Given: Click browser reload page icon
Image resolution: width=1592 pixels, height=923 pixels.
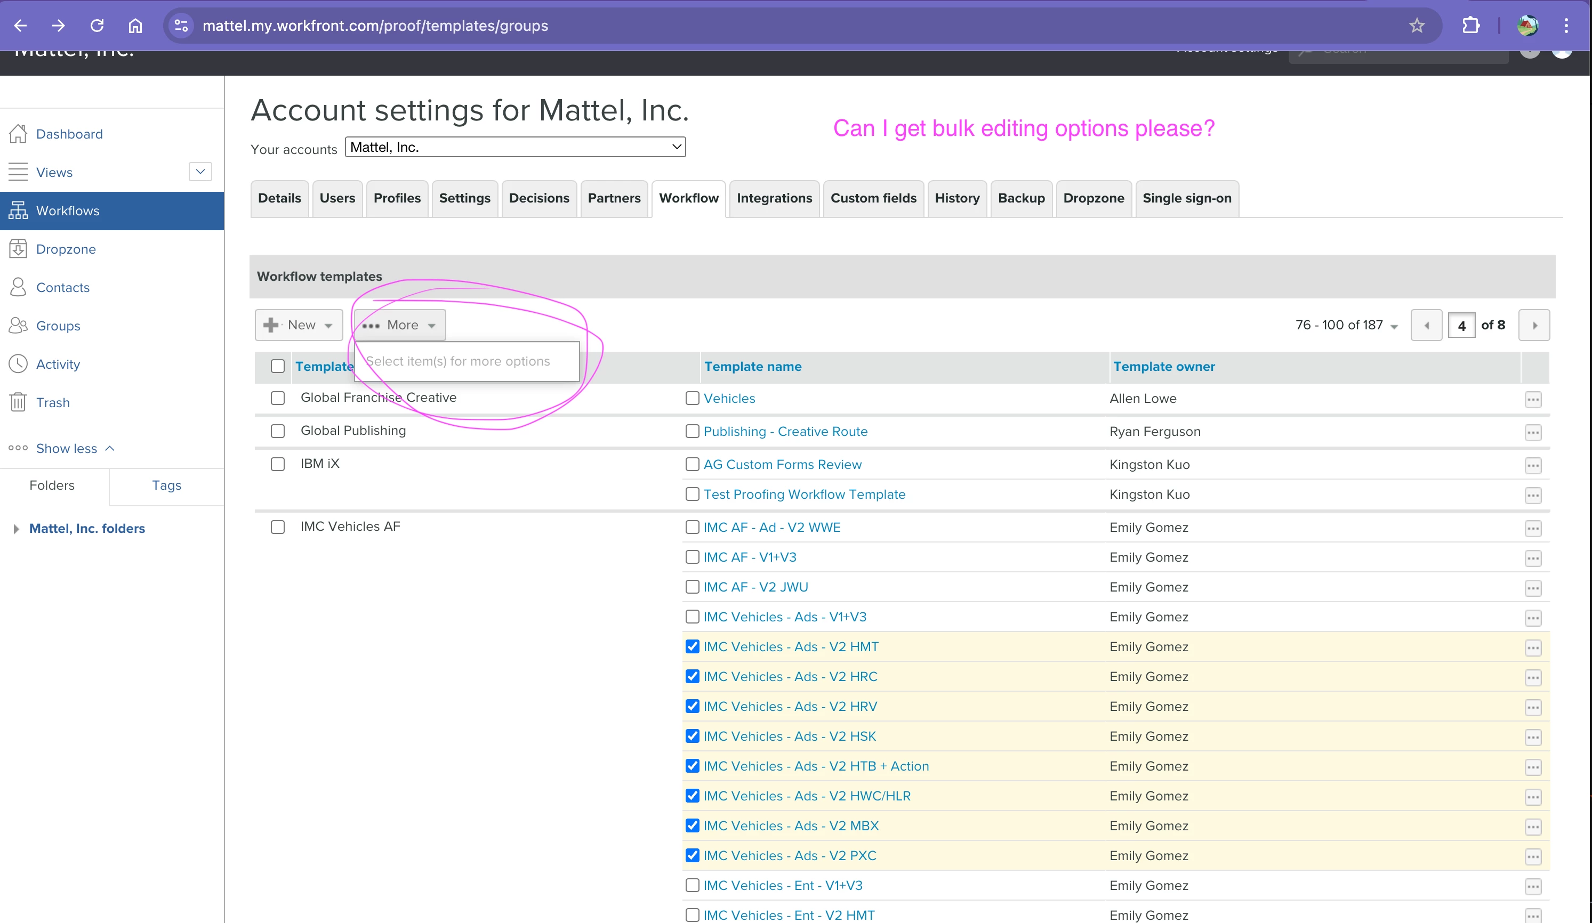Looking at the screenshot, I should 97,25.
